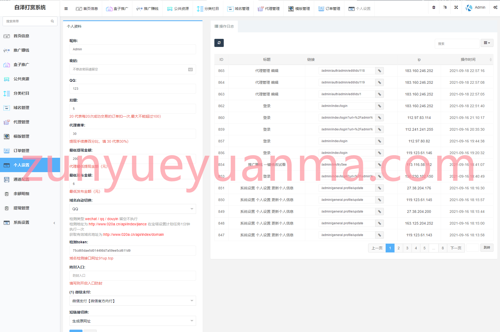Open 代理管理 in the sidebar
This screenshot has height=332, width=500.
pyautogui.click(x=30, y=122)
